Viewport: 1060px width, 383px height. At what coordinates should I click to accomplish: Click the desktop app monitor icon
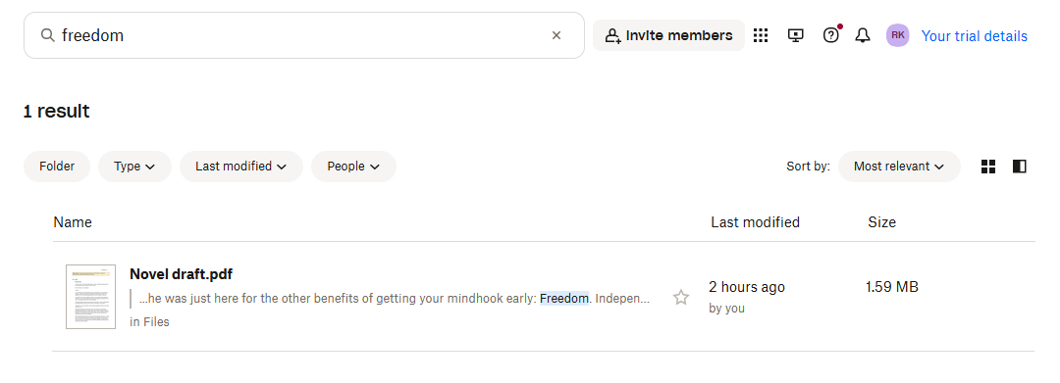796,35
